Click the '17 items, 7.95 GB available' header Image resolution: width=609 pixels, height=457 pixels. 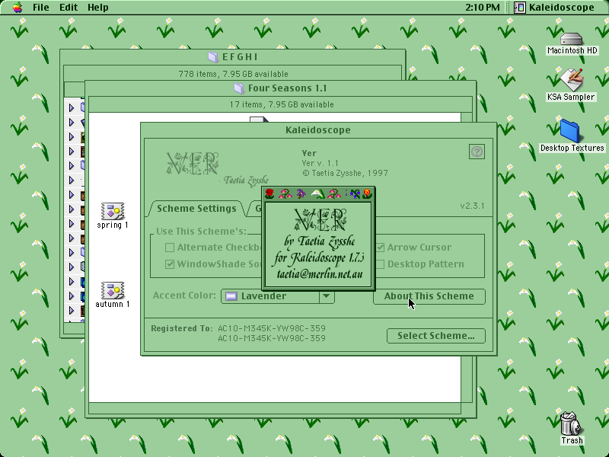click(x=282, y=104)
